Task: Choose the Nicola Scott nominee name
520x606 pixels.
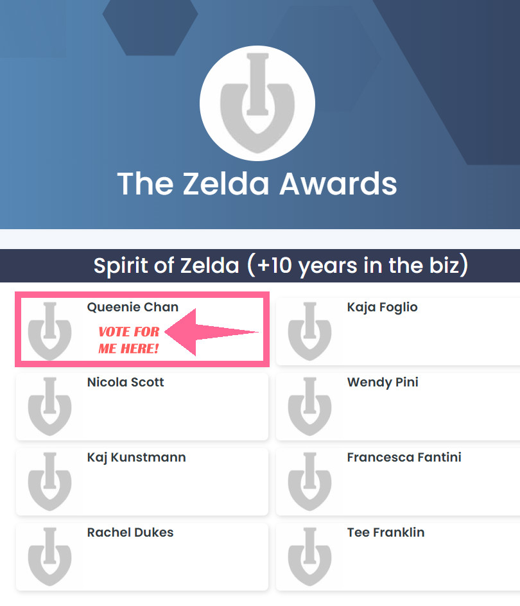Action: coord(125,383)
